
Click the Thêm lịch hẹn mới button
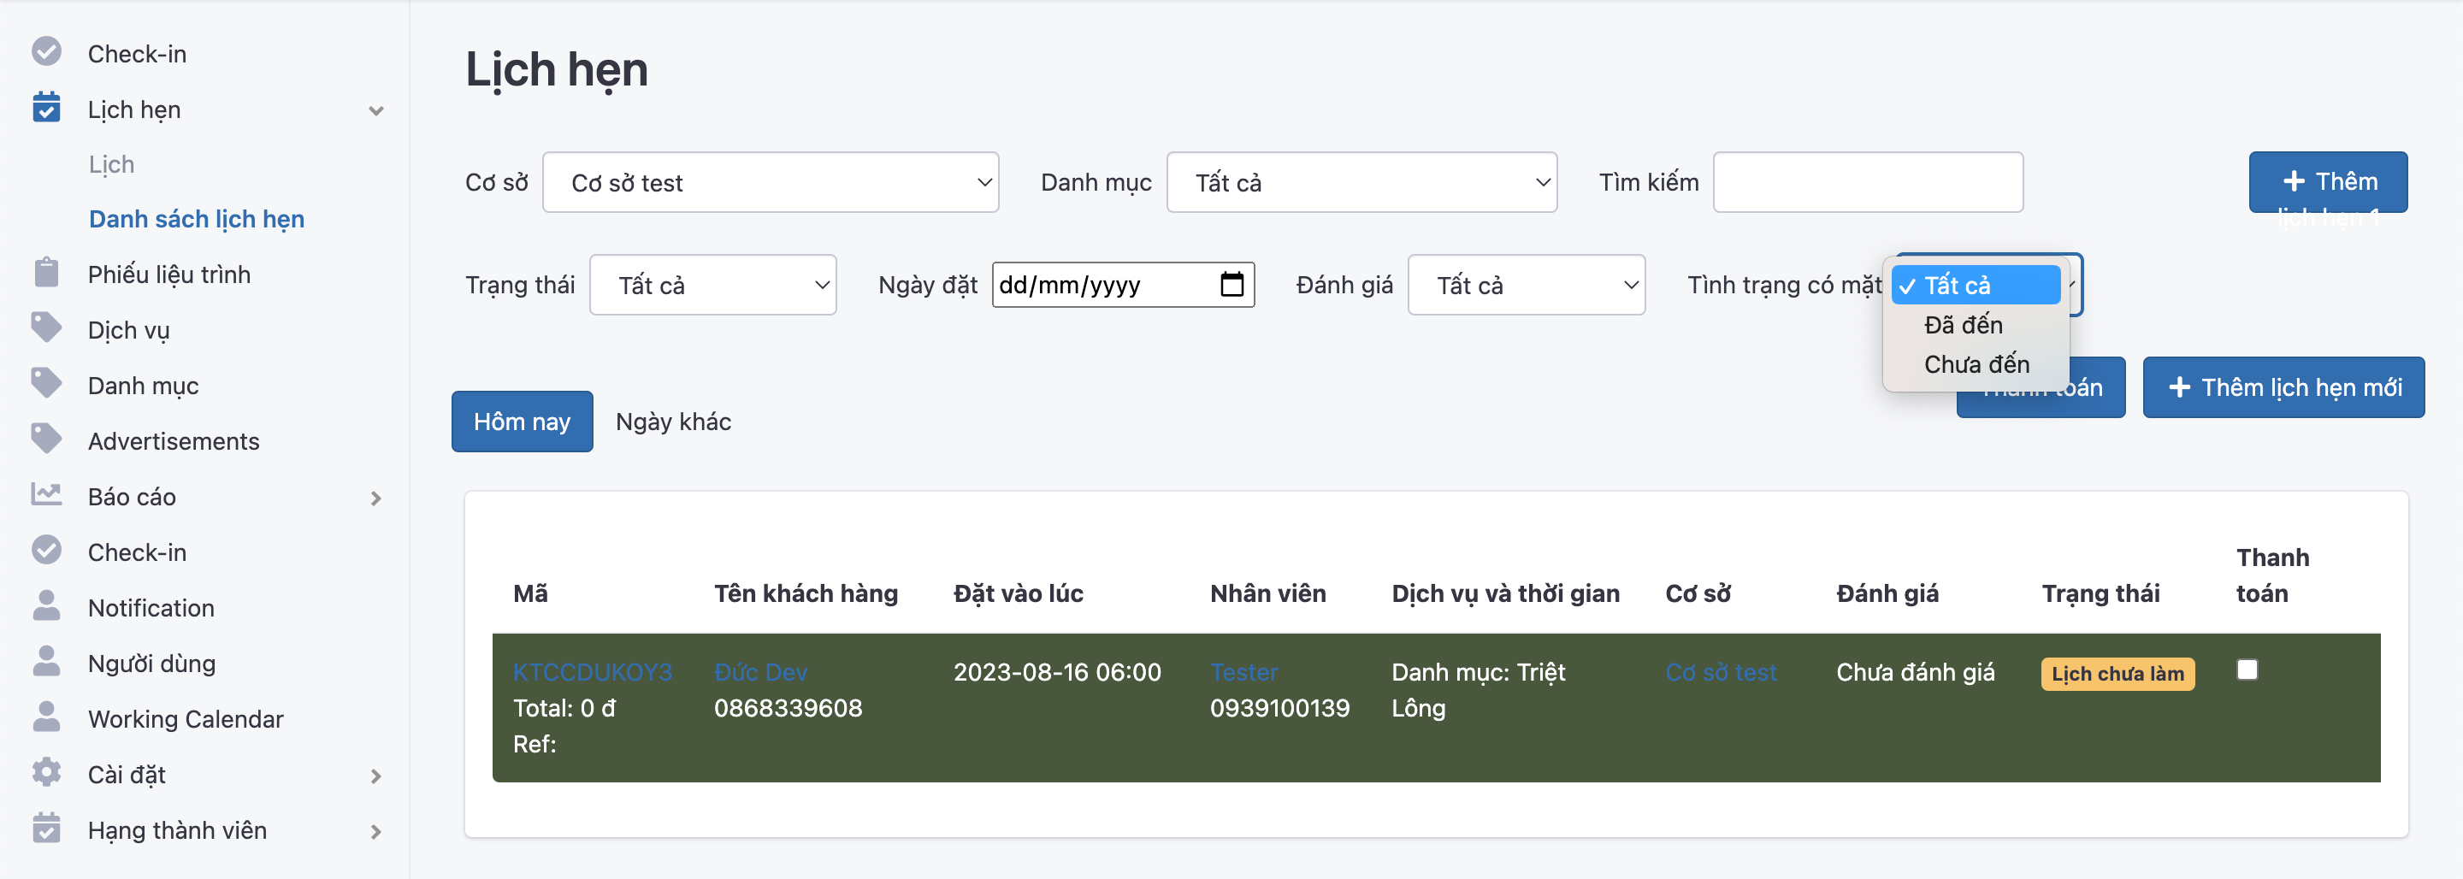[2283, 387]
